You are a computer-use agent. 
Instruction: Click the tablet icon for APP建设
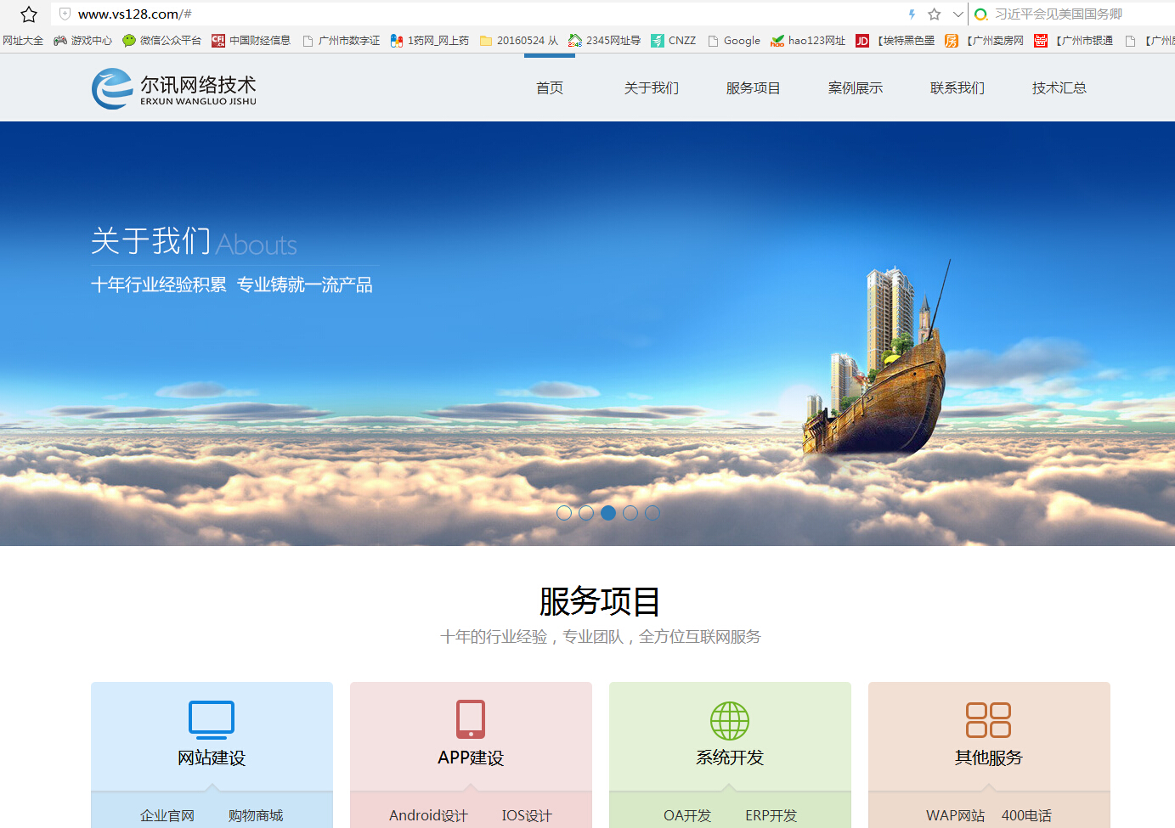(471, 719)
